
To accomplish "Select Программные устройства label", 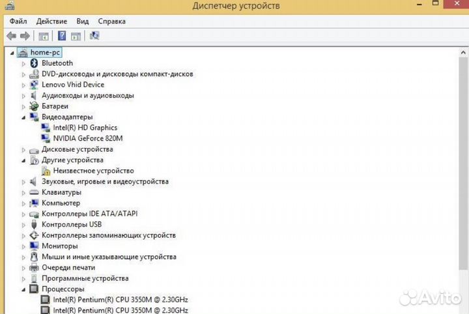I will [85, 278].
